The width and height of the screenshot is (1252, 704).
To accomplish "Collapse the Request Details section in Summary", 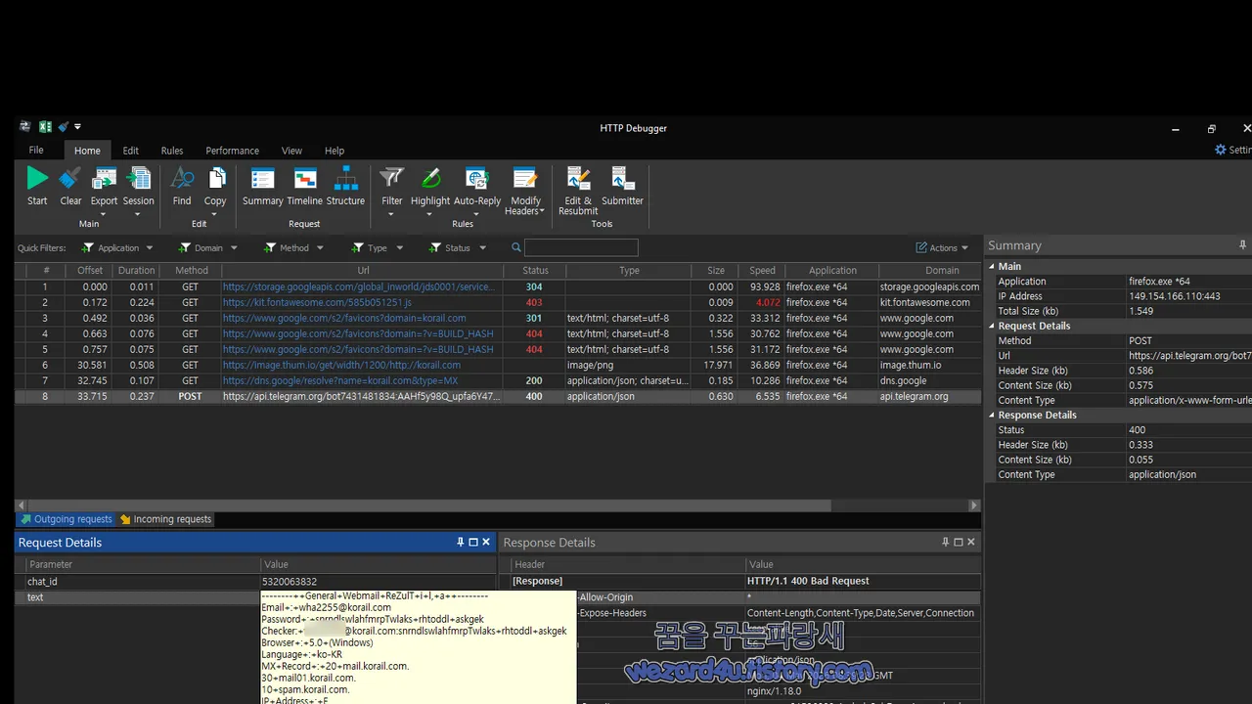I will (x=992, y=326).
